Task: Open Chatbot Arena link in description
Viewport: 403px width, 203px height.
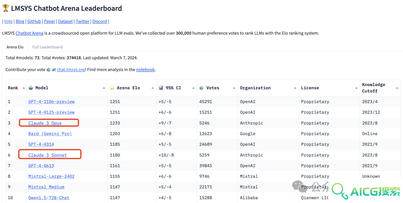Action: point(29,33)
